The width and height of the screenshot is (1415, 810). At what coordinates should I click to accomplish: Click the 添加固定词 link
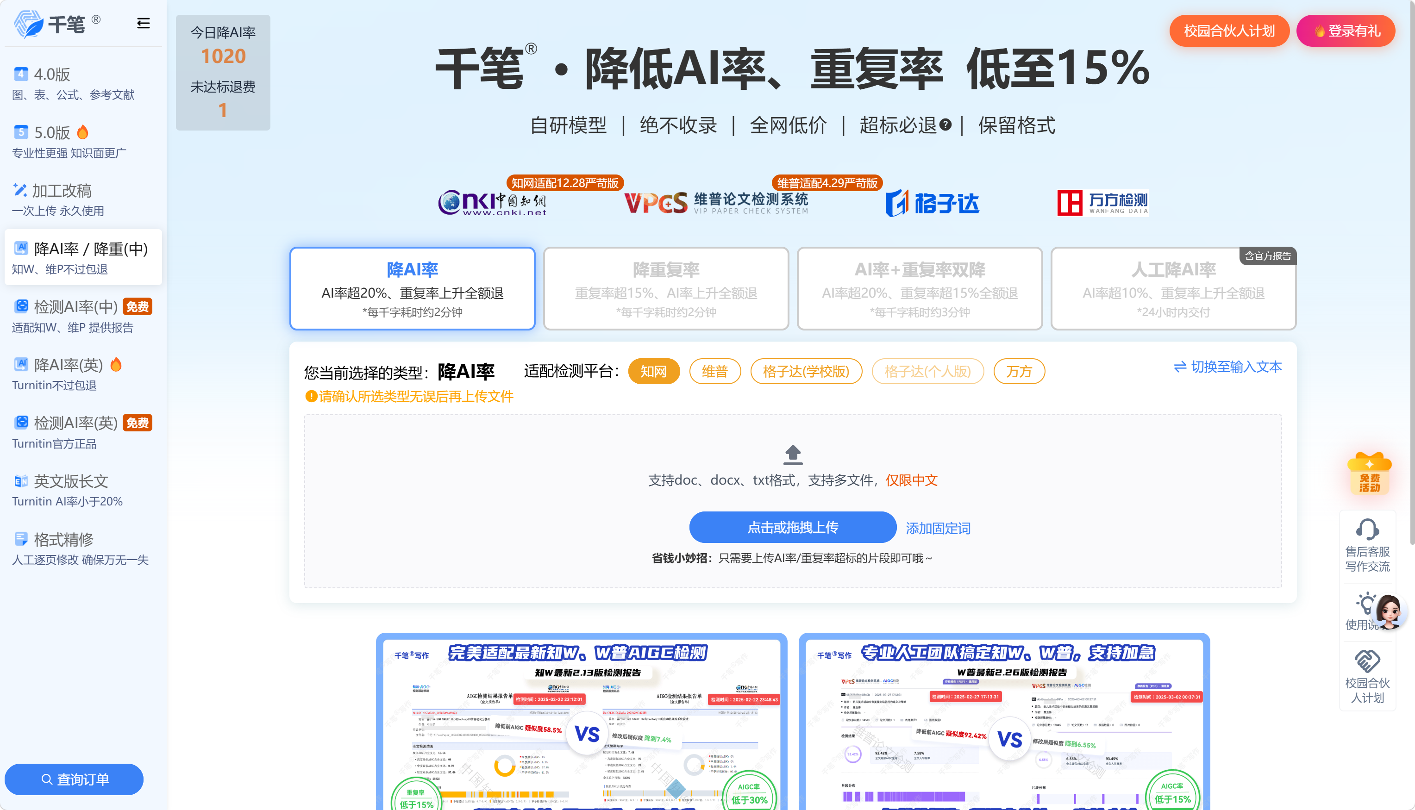point(938,528)
